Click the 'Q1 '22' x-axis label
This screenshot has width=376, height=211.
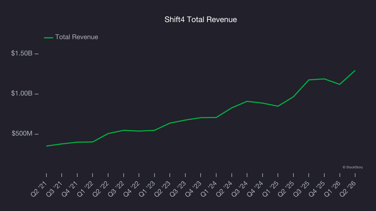pyautogui.click(x=85, y=188)
